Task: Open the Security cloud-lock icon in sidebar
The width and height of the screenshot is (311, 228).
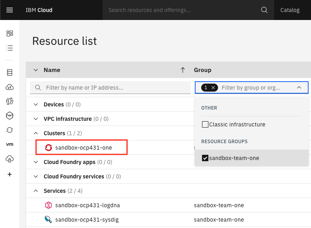Action: tap(10, 159)
